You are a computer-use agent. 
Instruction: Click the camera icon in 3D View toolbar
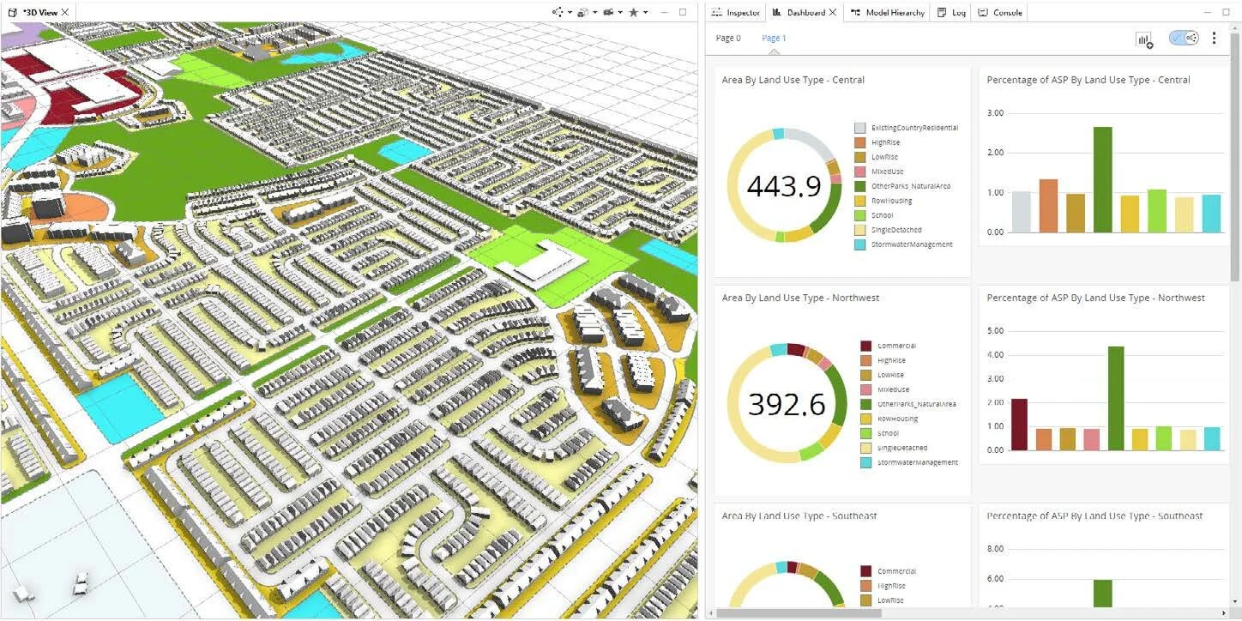(608, 12)
